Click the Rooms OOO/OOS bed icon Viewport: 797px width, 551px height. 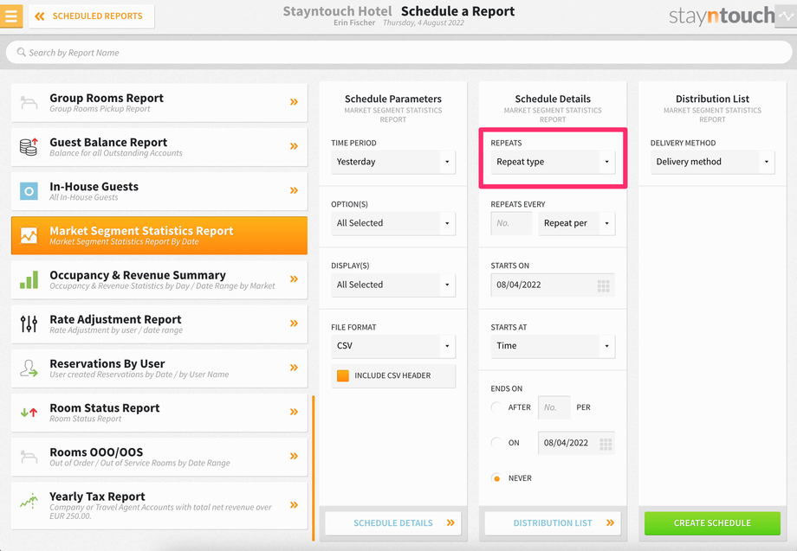[29, 457]
